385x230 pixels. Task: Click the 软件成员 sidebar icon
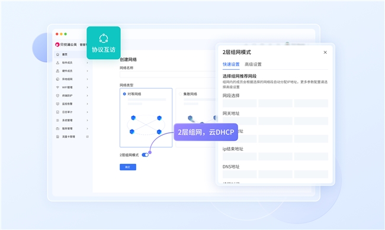click(x=57, y=63)
